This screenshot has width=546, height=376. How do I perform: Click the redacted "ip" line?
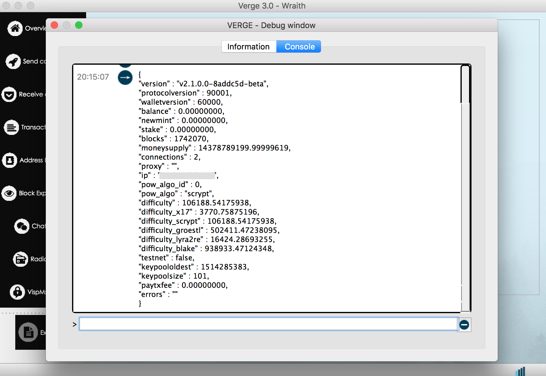179,175
